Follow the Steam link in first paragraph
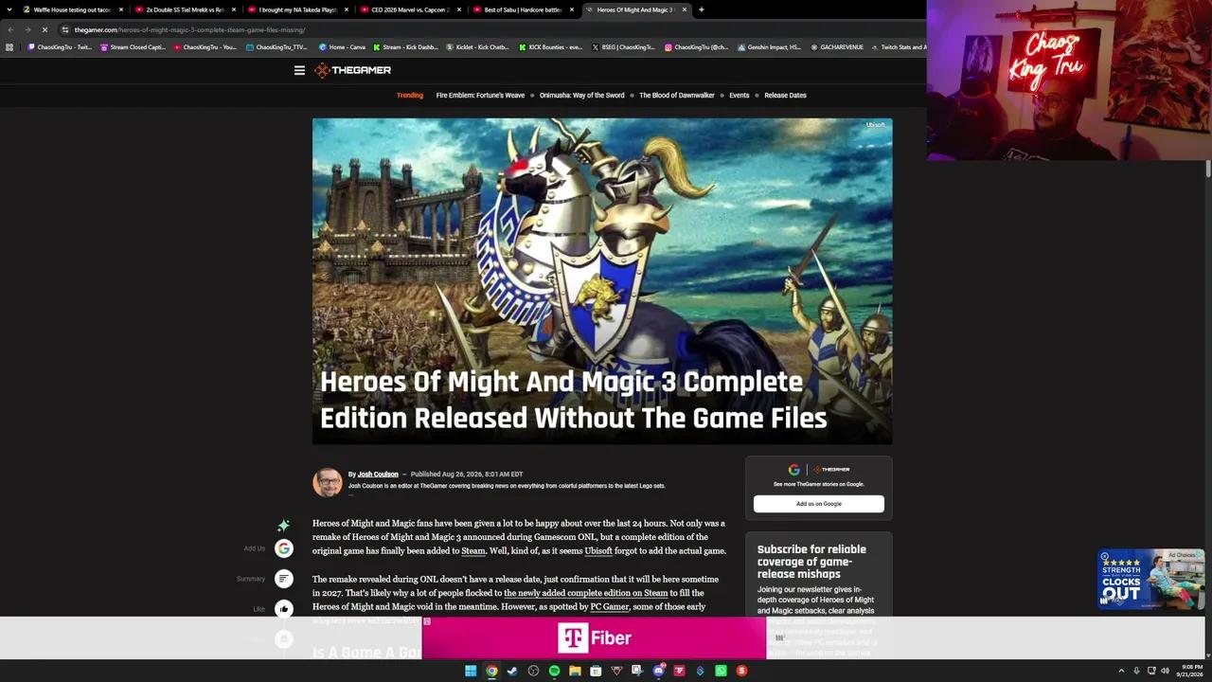 coord(472,550)
